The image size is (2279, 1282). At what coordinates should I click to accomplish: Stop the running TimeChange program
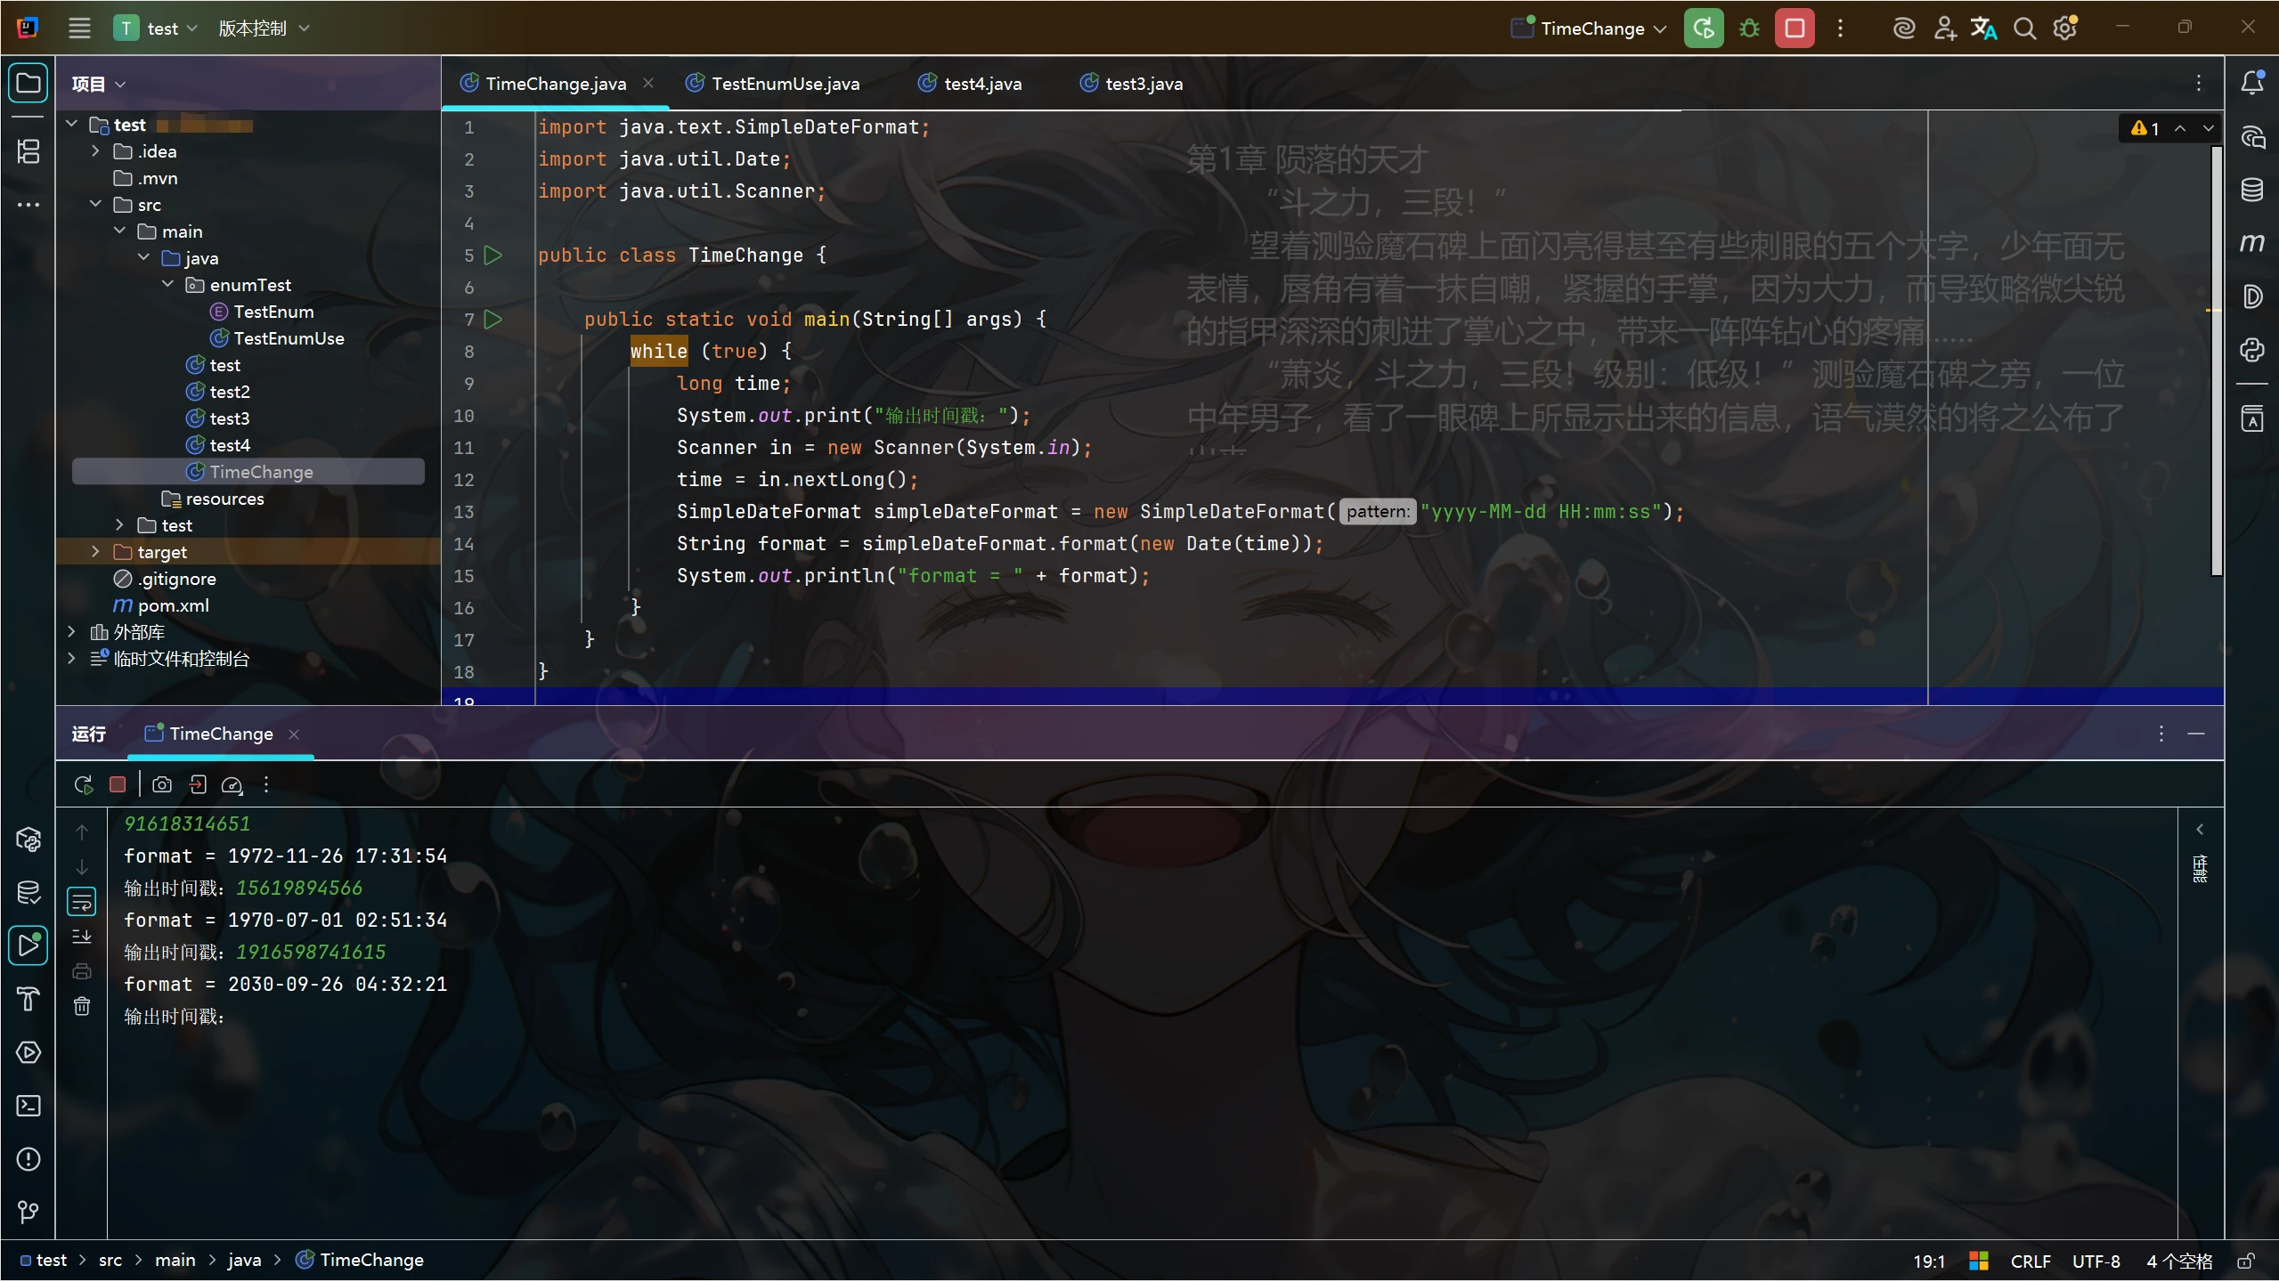pos(1795,28)
